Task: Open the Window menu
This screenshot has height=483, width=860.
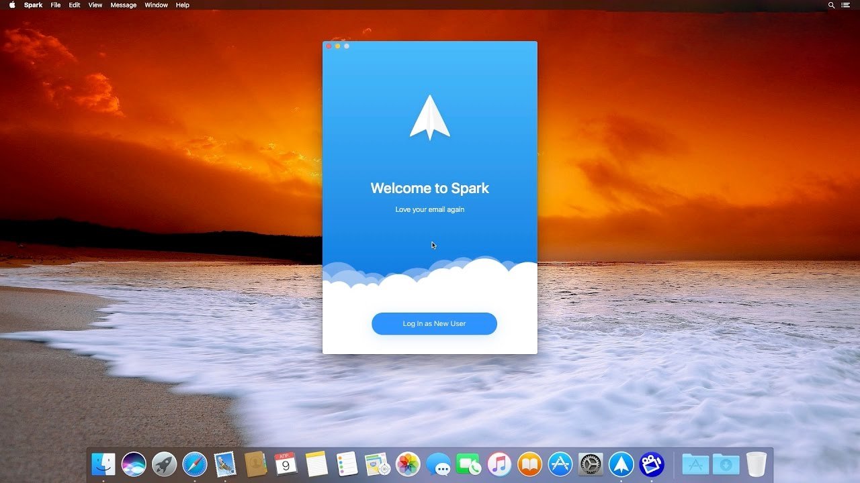Action: pos(157,5)
